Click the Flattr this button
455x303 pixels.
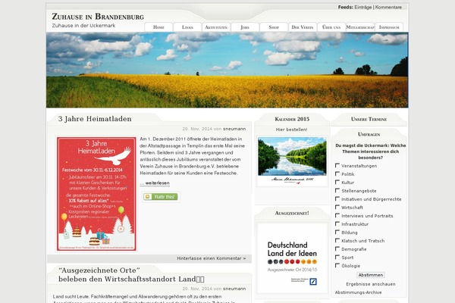161,197
